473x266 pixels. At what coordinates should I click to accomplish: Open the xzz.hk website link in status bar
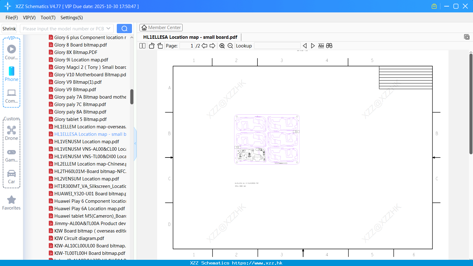tap(257, 263)
